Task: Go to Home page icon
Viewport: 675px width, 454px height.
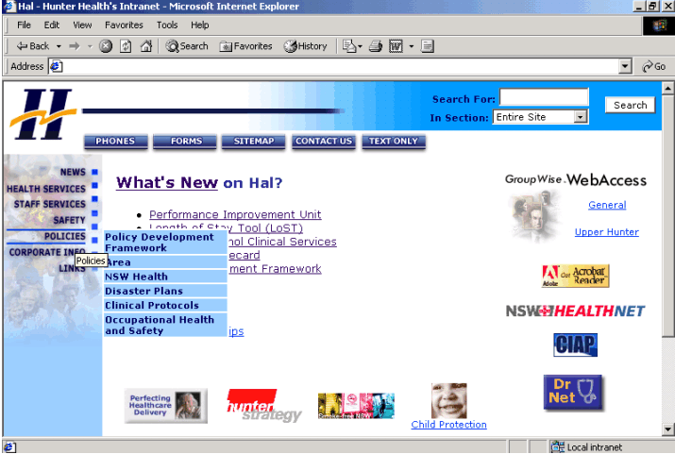Action: [146, 46]
